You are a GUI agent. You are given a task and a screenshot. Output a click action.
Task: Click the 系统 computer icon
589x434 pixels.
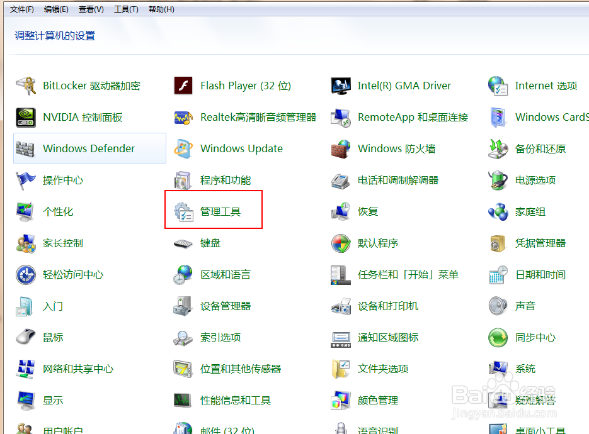(498, 369)
